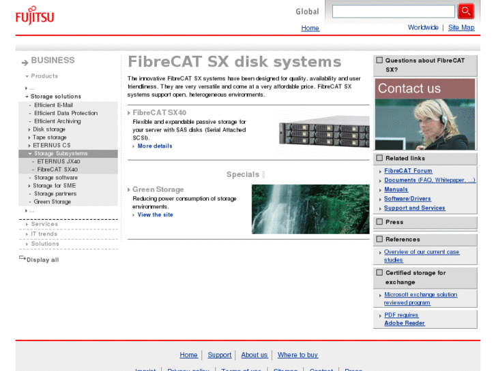Image resolution: width=496 pixels, height=371 pixels.
Task: Click footer Support link
Action: (x=219, y=355)
